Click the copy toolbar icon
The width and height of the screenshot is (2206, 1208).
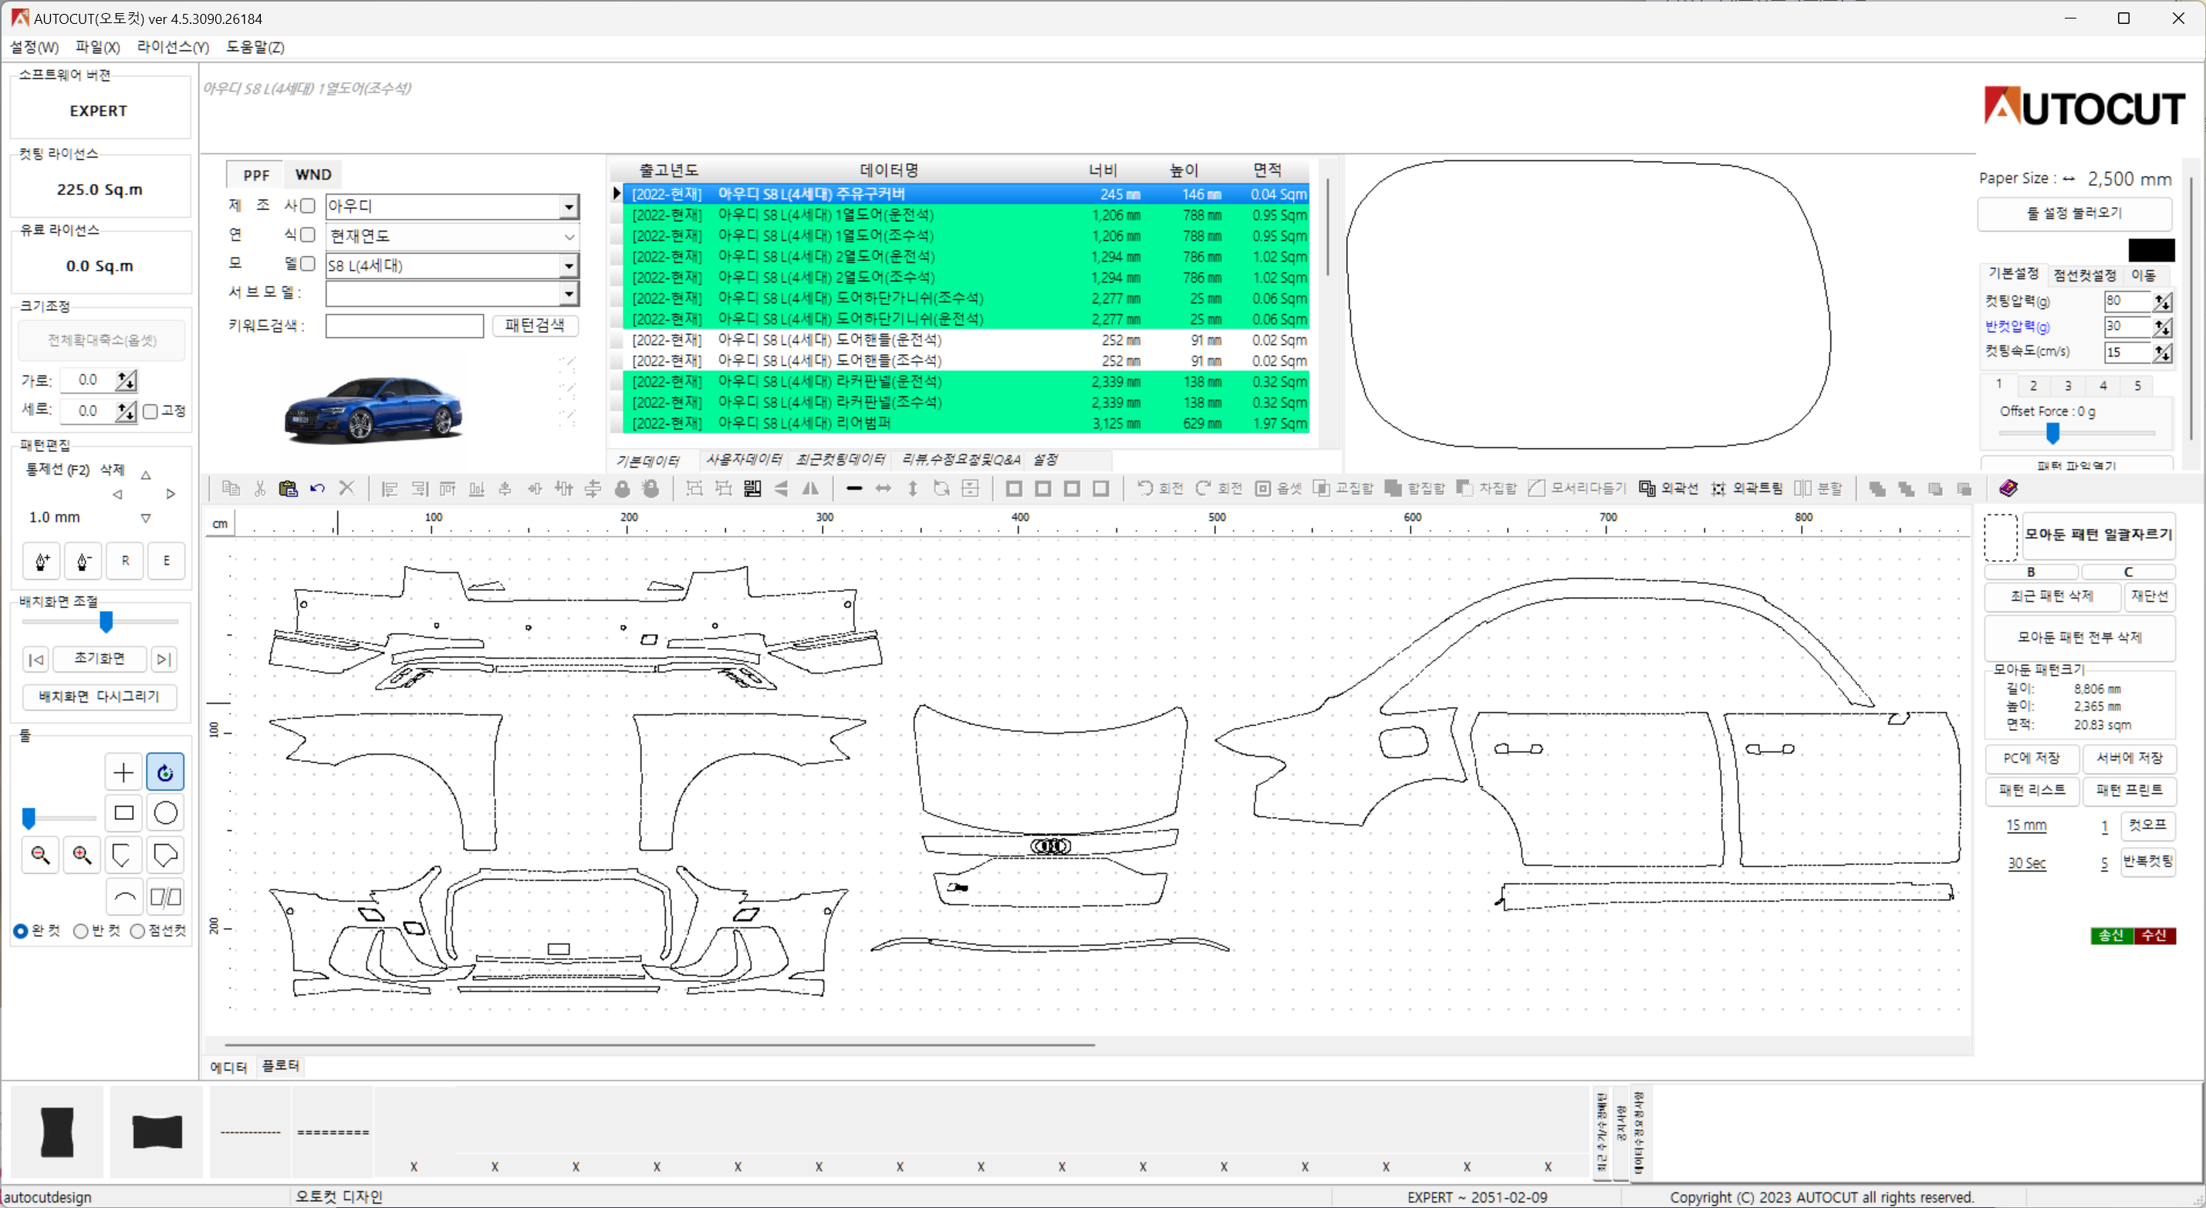[231, 488]
